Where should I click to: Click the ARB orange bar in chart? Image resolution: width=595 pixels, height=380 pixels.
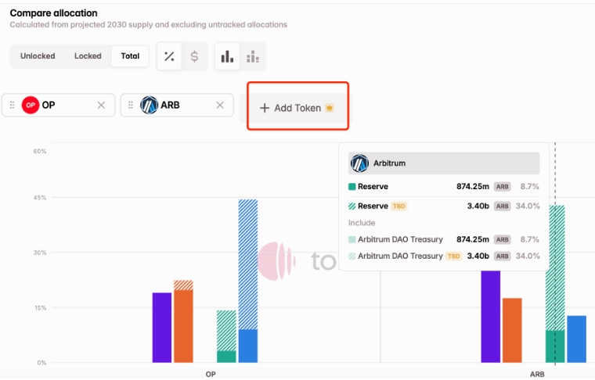512,331
